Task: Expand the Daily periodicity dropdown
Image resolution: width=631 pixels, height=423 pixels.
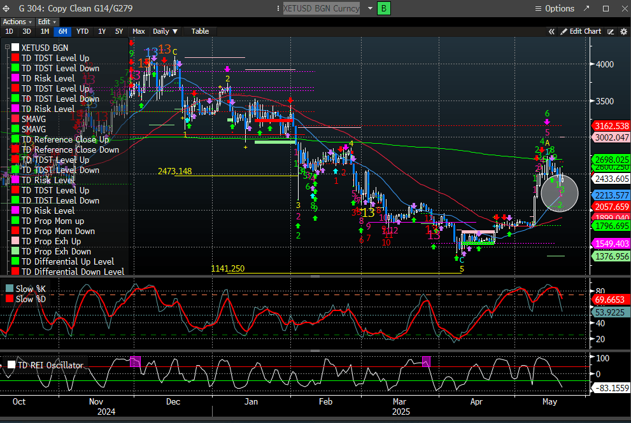Action: pyautogui.click(x=166, y=31)
